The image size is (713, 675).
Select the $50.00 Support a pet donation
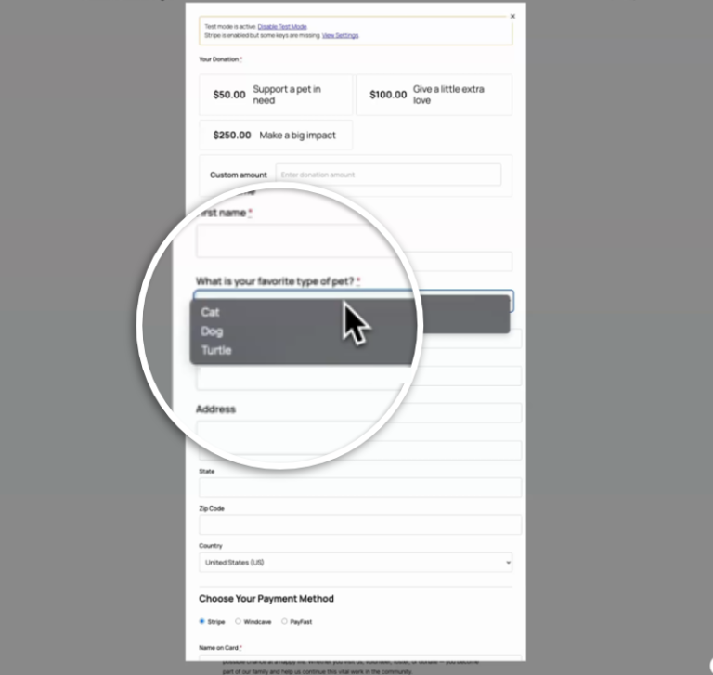coord(276,95)
